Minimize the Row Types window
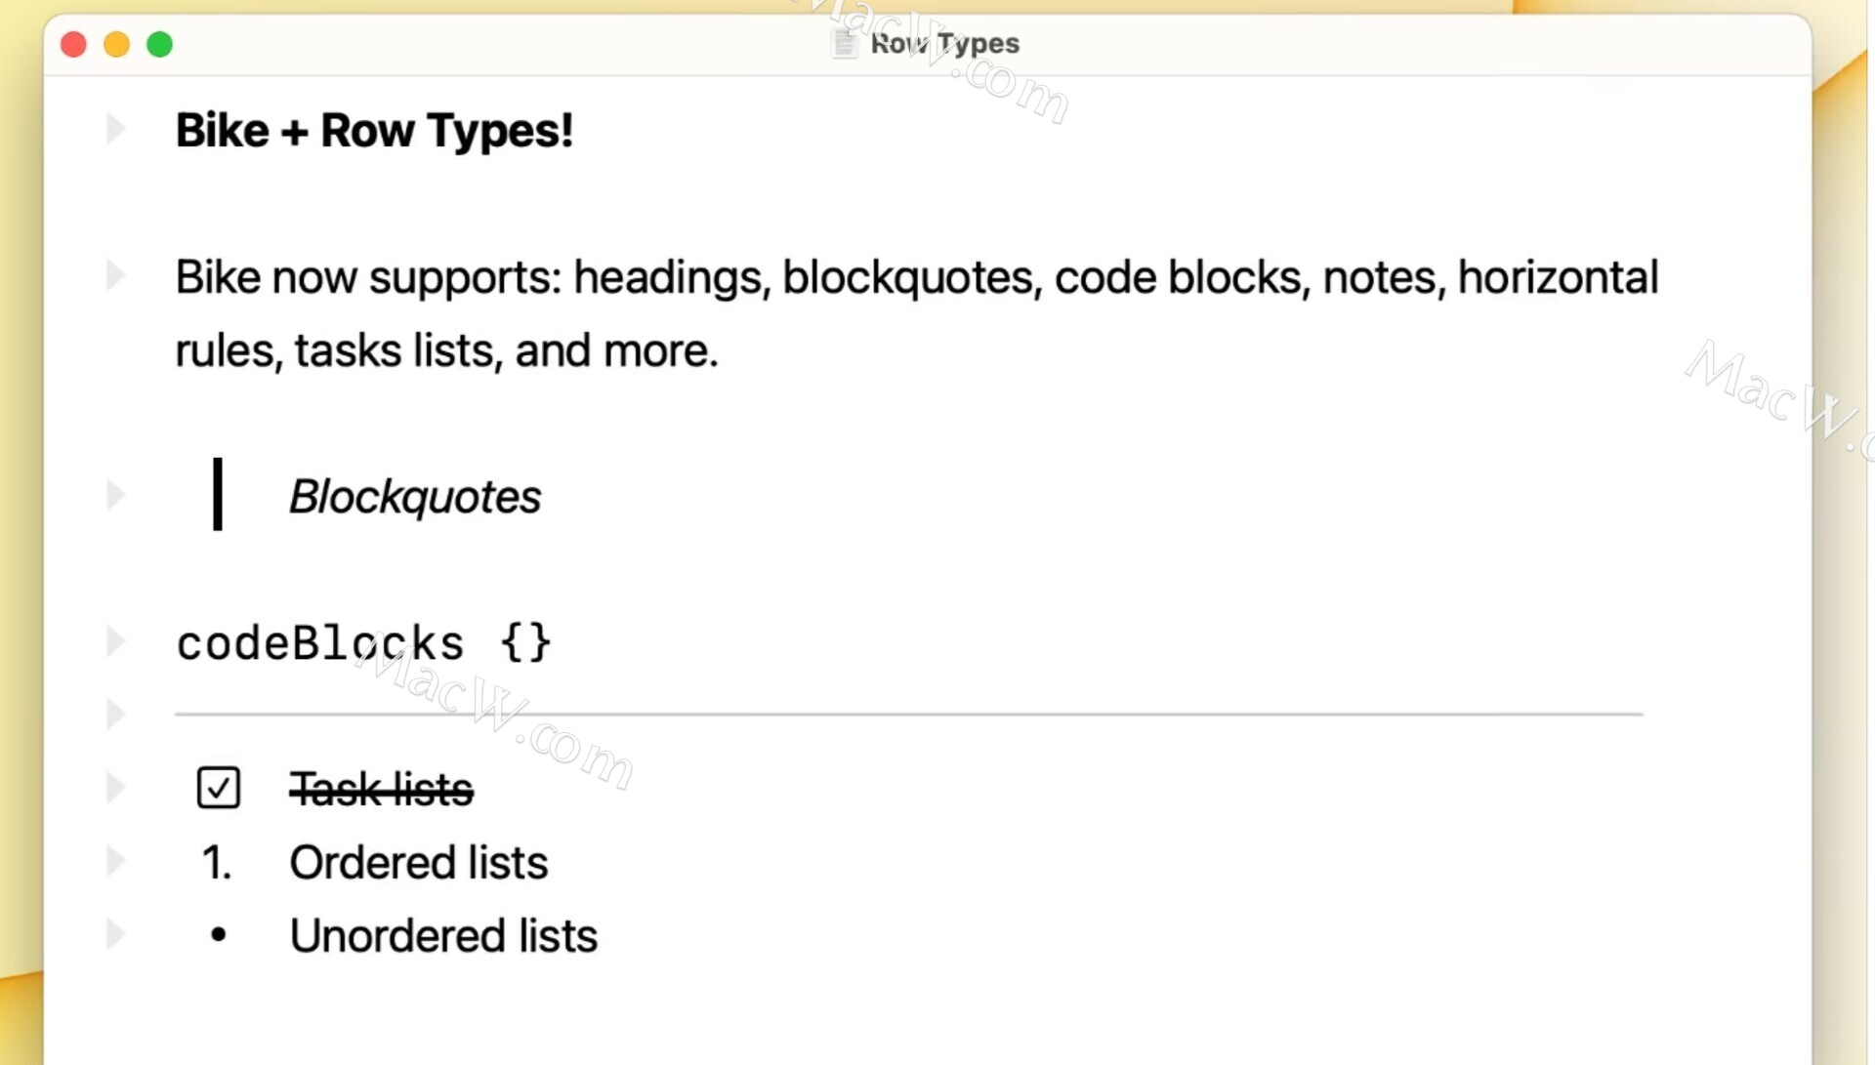 (x=117, y=44)
